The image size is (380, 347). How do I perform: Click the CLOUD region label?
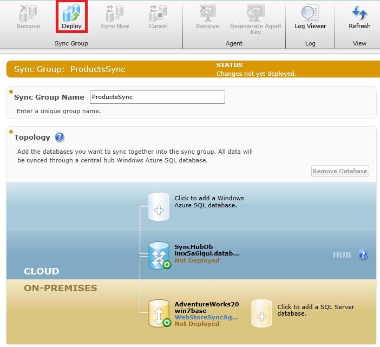click(42, 271)
